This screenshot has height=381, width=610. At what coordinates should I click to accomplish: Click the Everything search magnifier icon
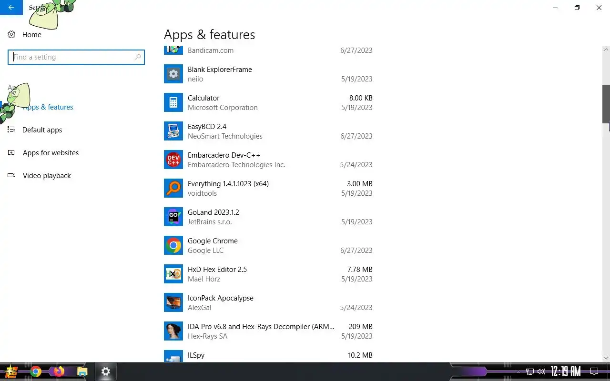[173, 188]
